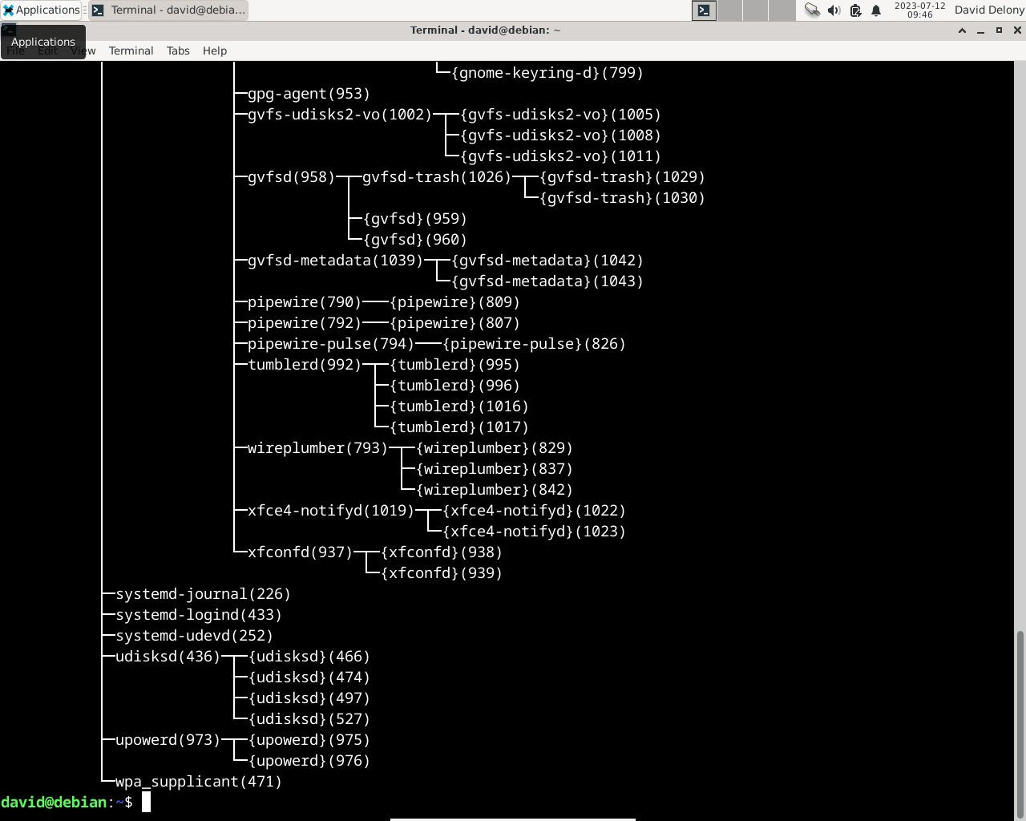Click the {udisksd}(497) thread
The height and width of the screenshot is (821, 1026).
click(x=309, y=698)
